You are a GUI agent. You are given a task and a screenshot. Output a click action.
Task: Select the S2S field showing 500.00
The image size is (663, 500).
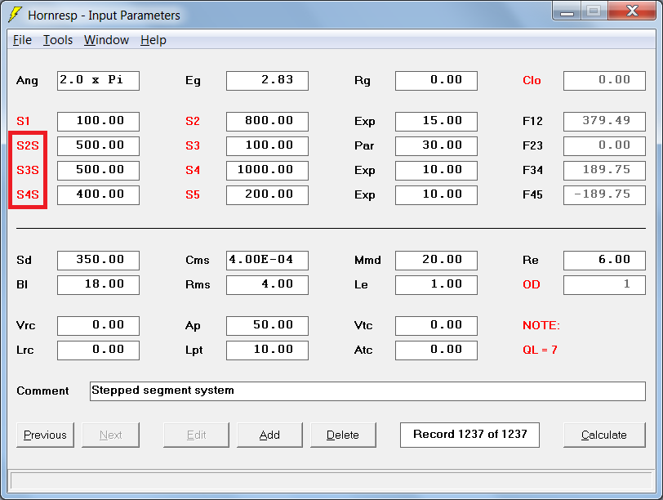point(98,146)
